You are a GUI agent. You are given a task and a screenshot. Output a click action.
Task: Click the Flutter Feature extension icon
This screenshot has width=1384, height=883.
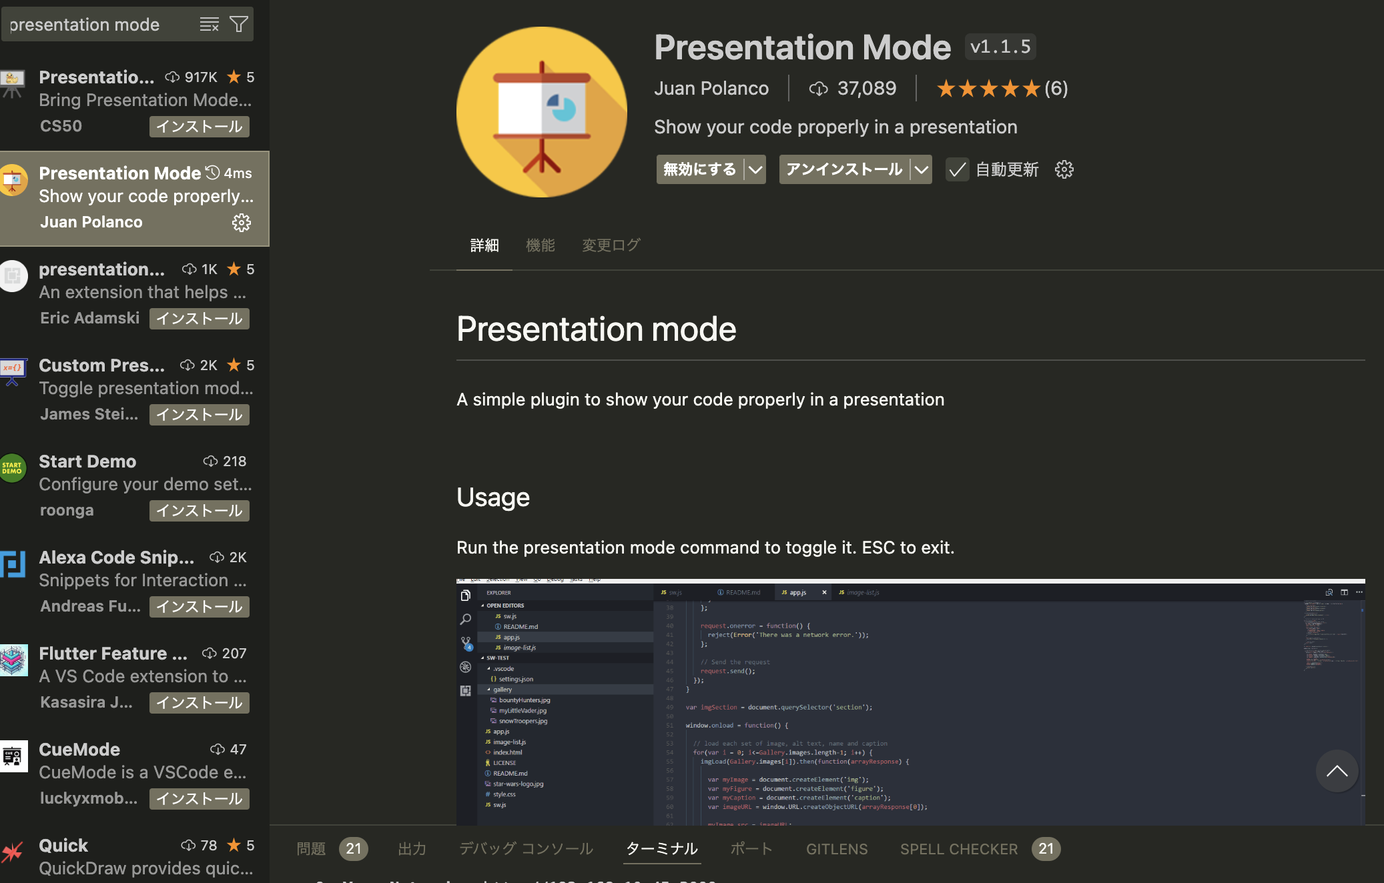click(13, 661)
